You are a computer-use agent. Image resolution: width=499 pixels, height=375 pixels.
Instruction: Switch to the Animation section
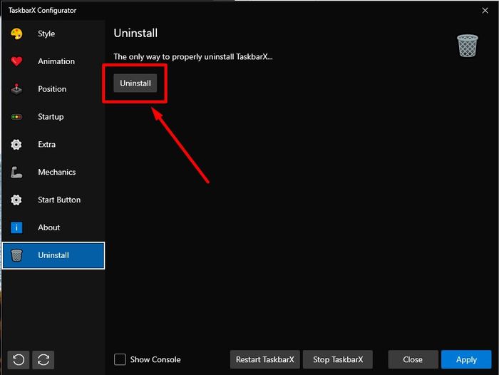53,61
